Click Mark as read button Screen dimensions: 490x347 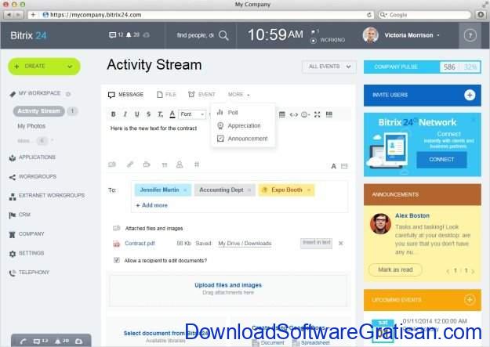point(395,269)
